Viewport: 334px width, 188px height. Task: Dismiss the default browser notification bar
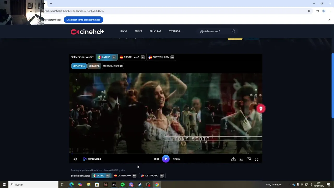329,20
